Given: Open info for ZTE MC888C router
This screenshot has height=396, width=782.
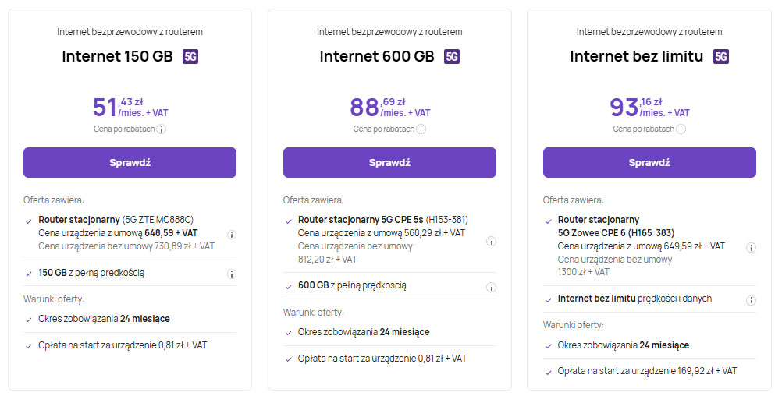Looking at the screenshot, I should pyautogui.click(x=232, y=234).
